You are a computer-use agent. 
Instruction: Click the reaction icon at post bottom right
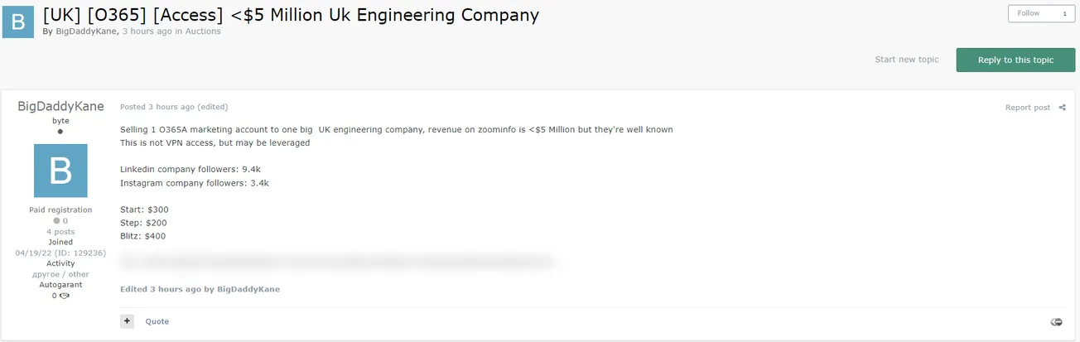point(1056,321)
